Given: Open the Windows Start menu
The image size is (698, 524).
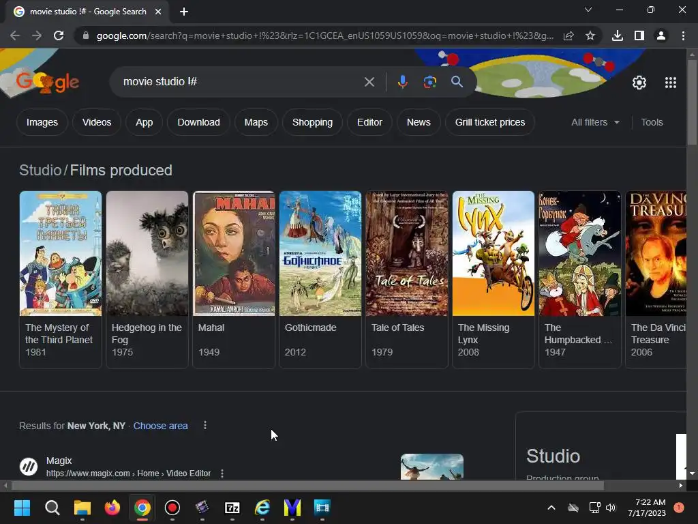Looking at the screenshot, I should tap(22, 508).
